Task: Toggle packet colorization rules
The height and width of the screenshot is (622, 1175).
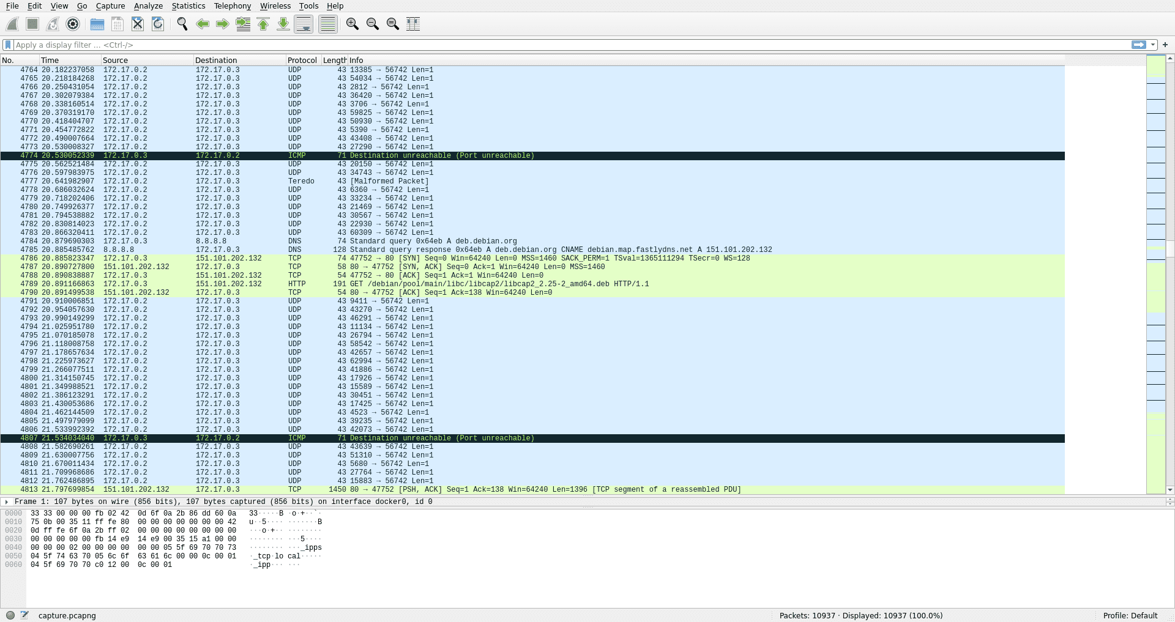Action: click(x=328, y=24)
